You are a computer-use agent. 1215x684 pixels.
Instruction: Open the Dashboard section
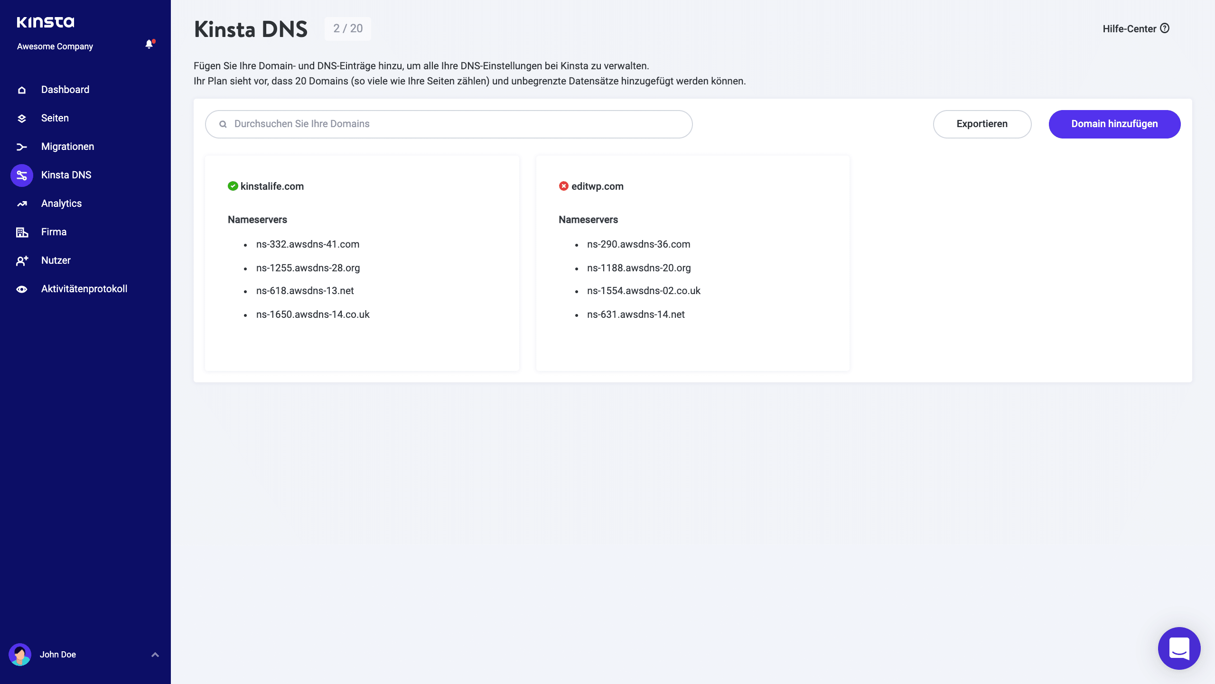[x=65, y=89]
